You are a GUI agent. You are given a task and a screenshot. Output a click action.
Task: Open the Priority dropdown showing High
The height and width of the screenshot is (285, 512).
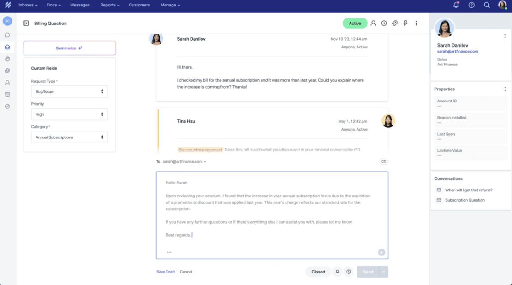click(69, 114)
